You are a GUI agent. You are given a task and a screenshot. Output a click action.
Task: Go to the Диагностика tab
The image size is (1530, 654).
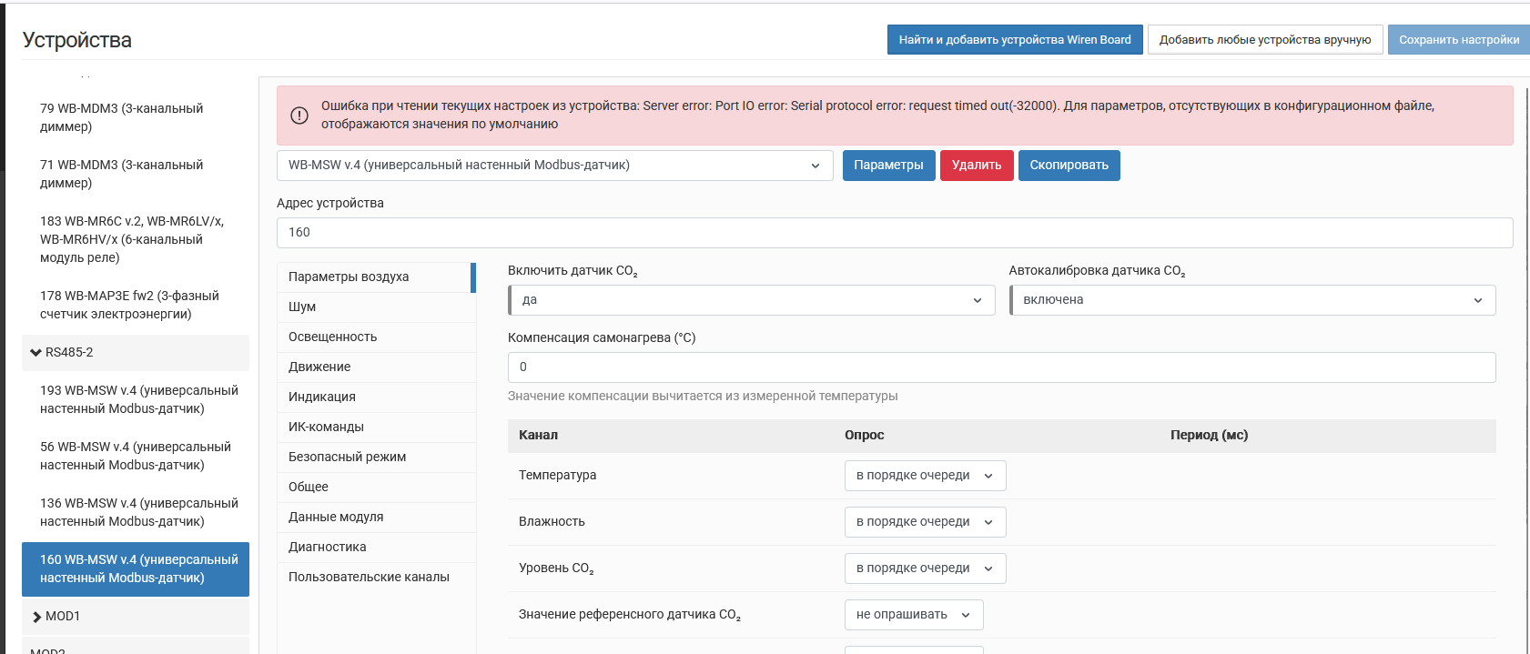(x=327, y=548)
